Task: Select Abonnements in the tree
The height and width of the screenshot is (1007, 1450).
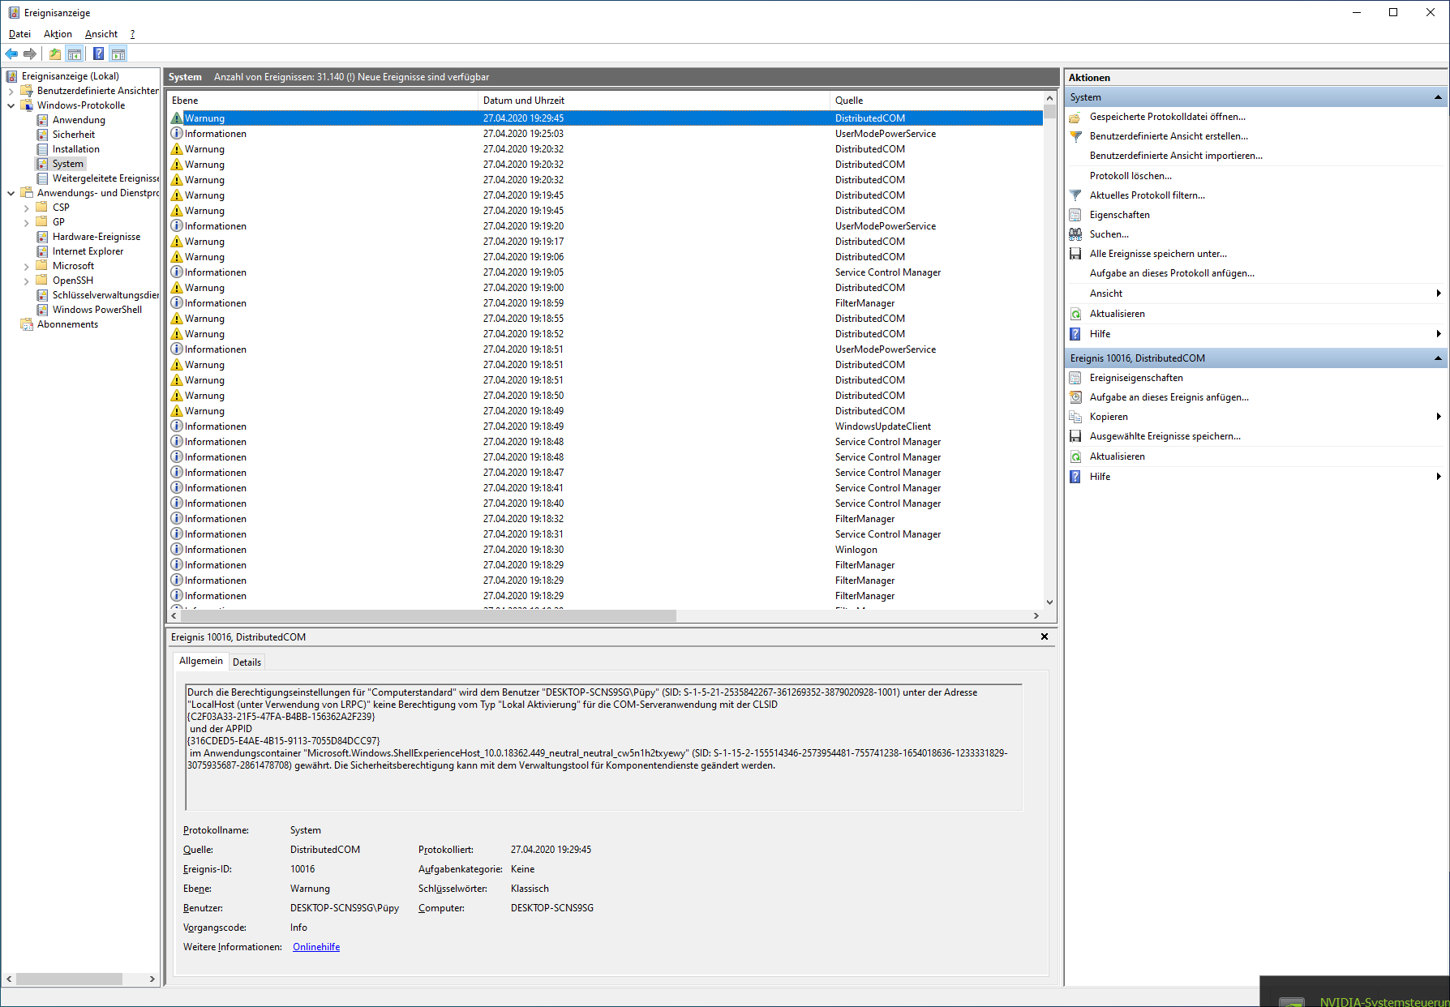Action: pyautogui.click(x=67, y=324)
